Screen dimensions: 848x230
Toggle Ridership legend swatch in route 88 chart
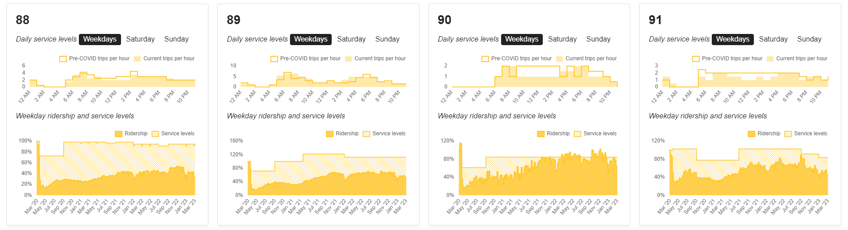(119, 134)
